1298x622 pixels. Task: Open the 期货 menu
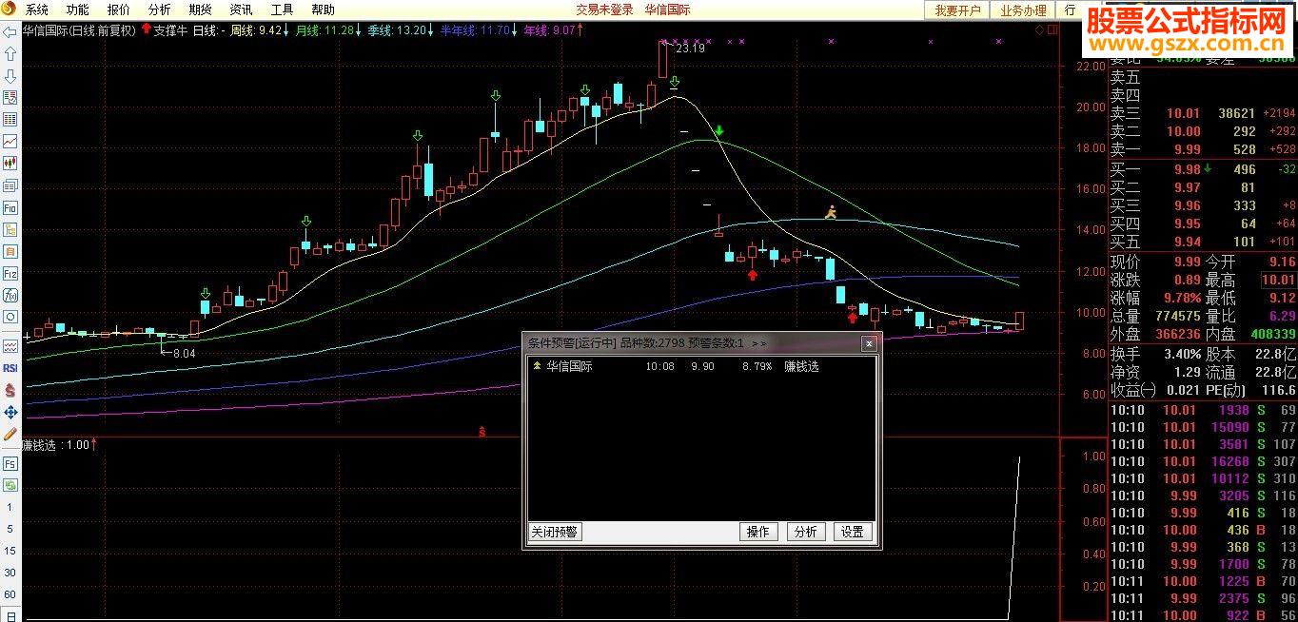[200, 10]
